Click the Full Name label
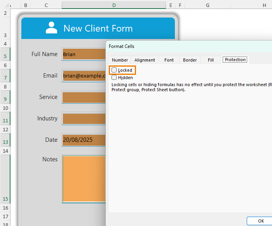The height and width of the screenshot is (226, 272). pos(44,54)
